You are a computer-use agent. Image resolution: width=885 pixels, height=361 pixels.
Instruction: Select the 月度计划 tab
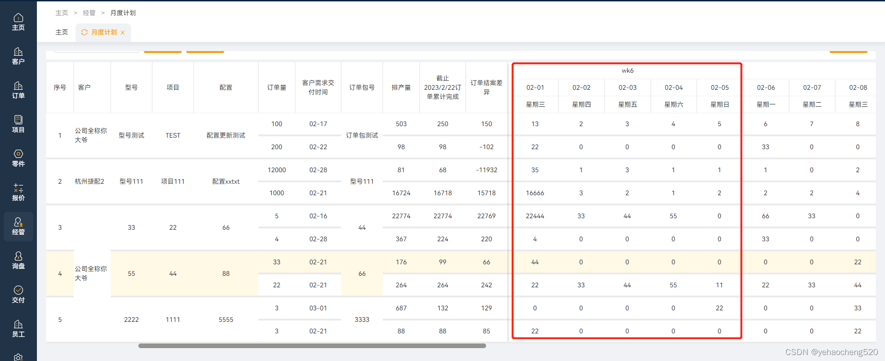pos(104,32)
